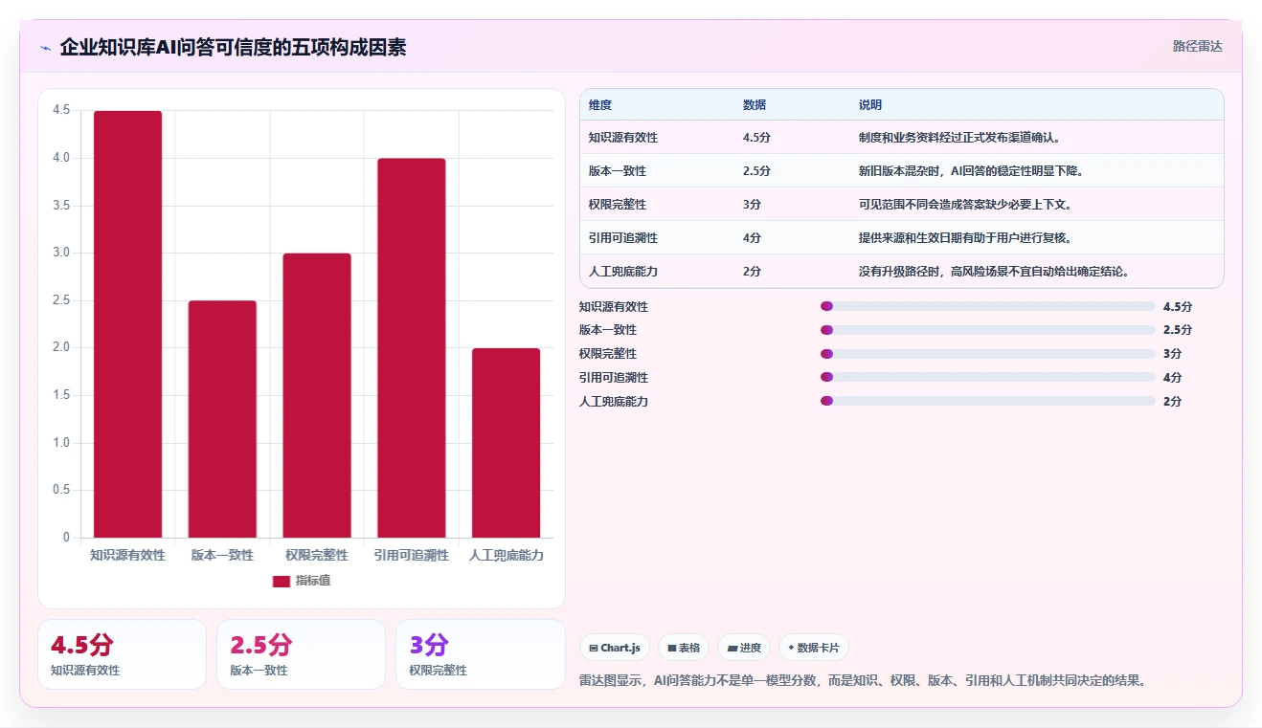Click the 权限完整性 x-axis label
Viewport: 1262px width, 728px height.
pos(317,555)
